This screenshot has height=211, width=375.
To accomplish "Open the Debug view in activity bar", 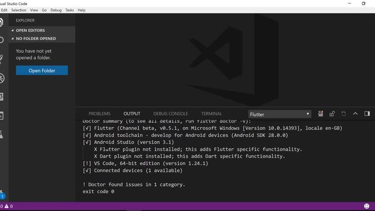I will [x=2, y=78].
